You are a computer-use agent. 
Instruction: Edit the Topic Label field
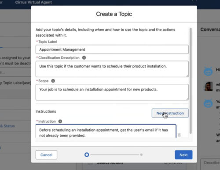(x=112, y=49)
